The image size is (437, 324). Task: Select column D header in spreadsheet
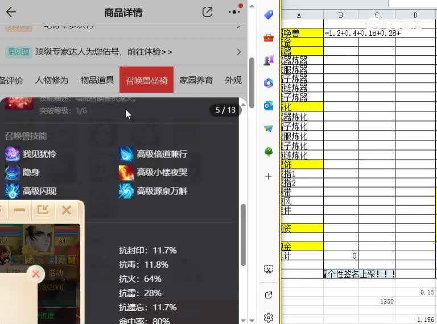point(415,15)
